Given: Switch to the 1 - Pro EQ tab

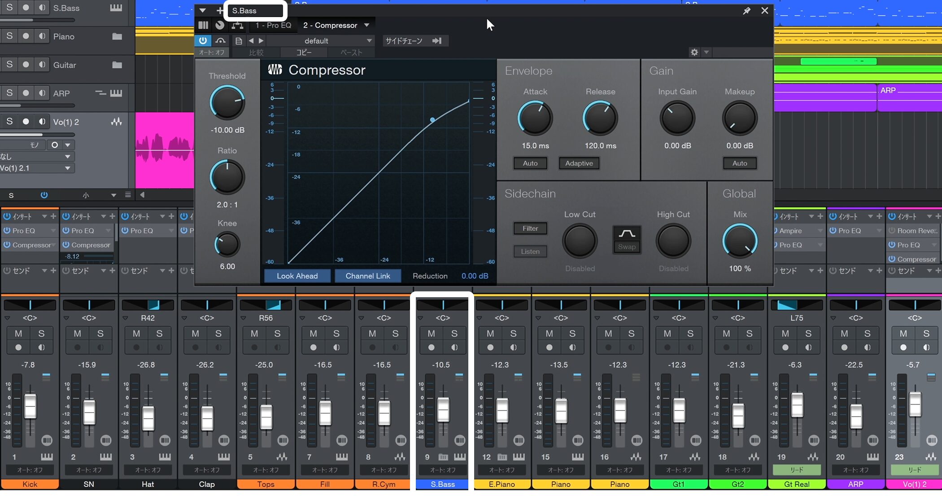Looking at the screenshot, I should click(x=273, y=25).
